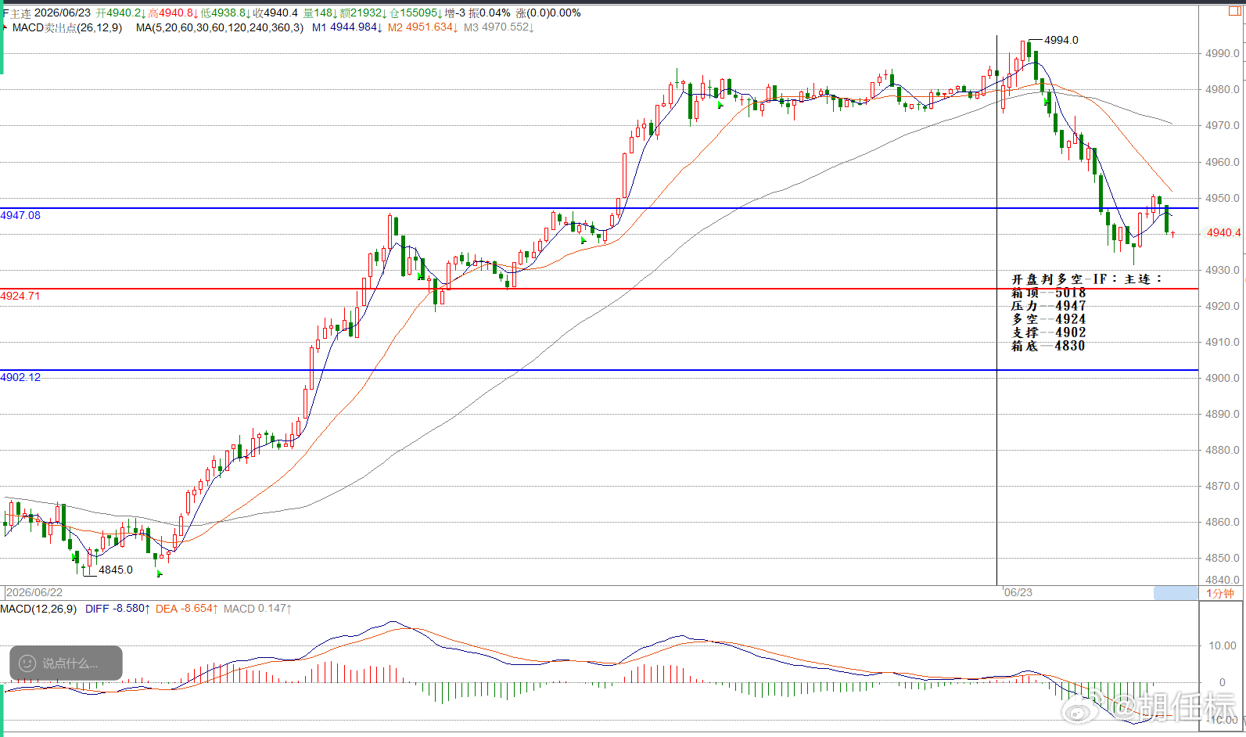Focus the 说点什么... comment input field
Image resolution: width=1246 pixels, height=737 pixels.
point(66,663)
